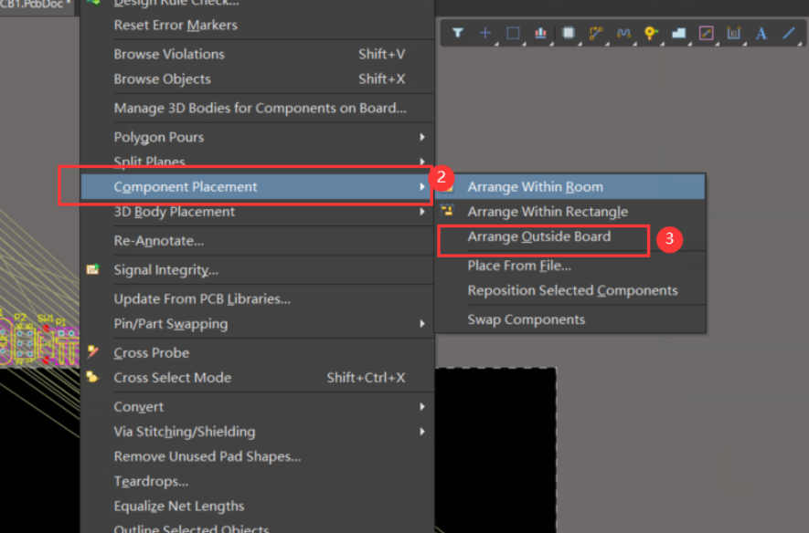Click the Cross Select Mode icon
The height and width of the screenshot is (533, 809).
(x=93, y=377)
